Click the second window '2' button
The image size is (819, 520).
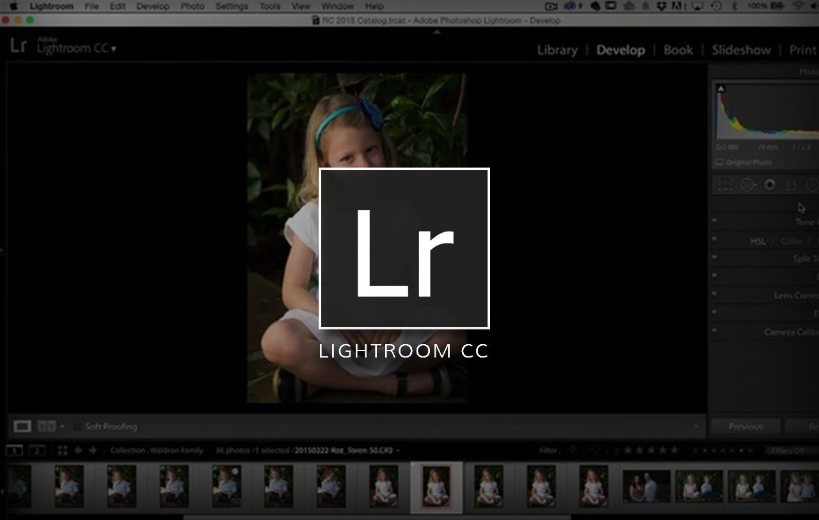coord(37,450)
